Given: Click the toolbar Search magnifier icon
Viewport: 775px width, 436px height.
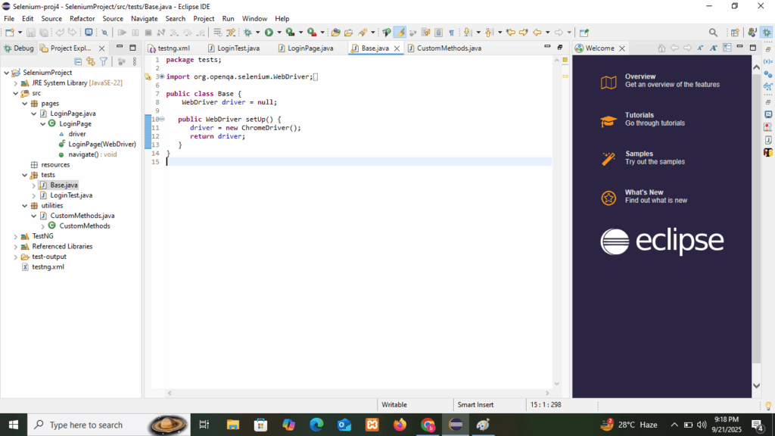Looking at the screenshot, I should click(713, 33).
